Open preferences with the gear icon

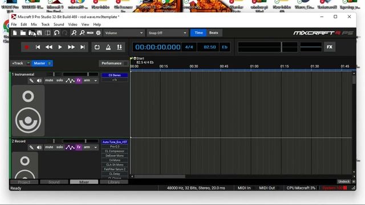(98, 33)
